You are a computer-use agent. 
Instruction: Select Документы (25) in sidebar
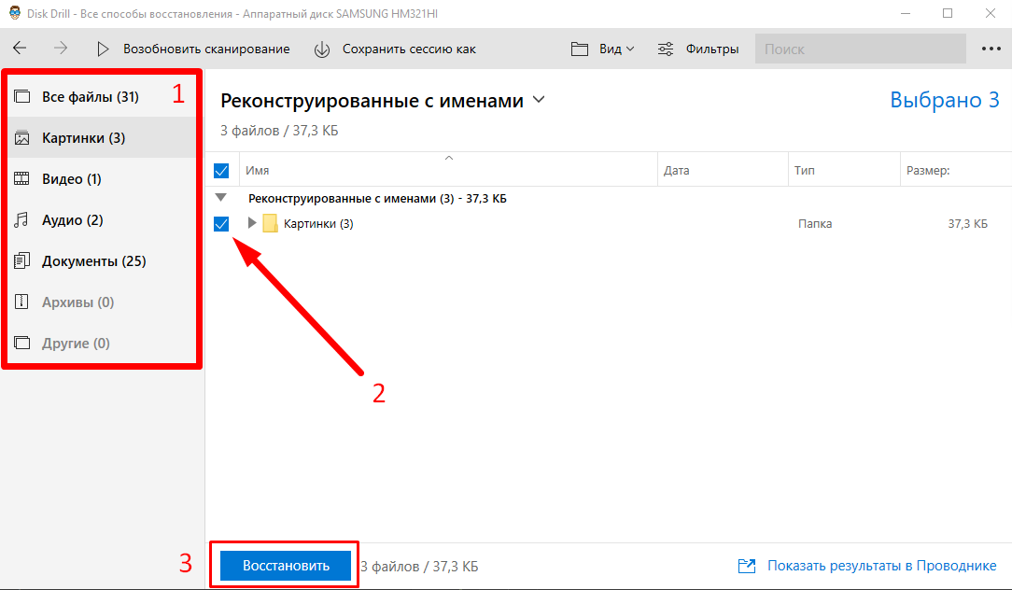pyautogui.click(x=93, y=261)
